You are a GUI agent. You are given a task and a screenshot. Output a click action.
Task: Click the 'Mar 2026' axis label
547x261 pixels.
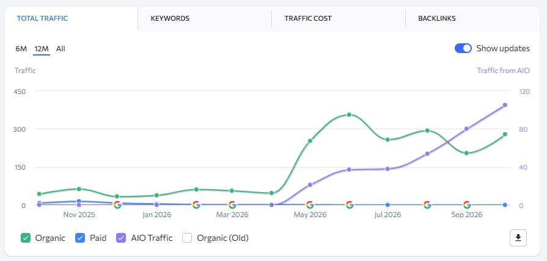pos(232,215)
